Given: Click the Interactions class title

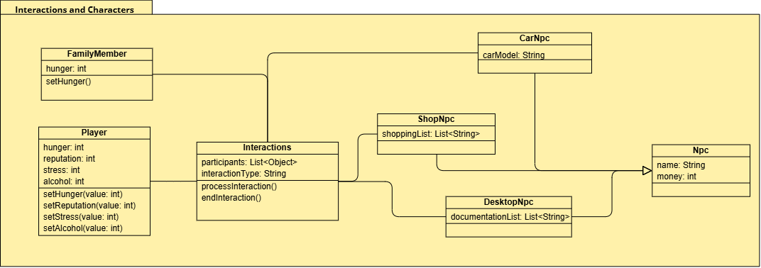Looking at the screenshot, I should 267,147.
